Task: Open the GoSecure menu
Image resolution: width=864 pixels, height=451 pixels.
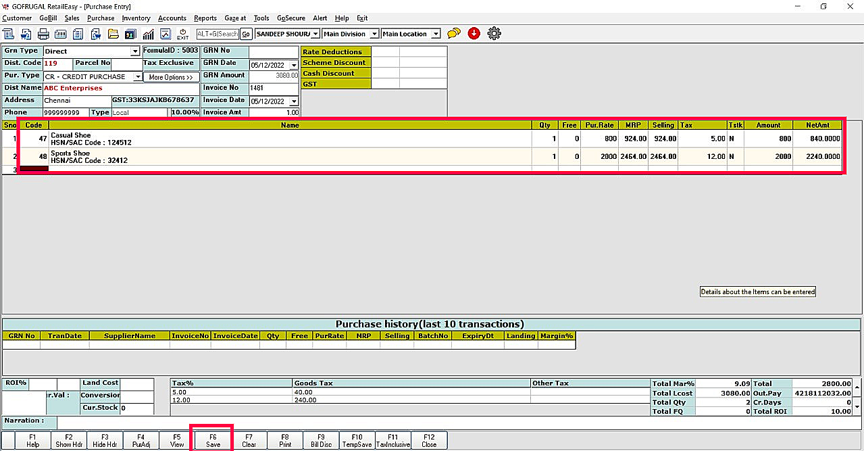Action: [291, 18]
